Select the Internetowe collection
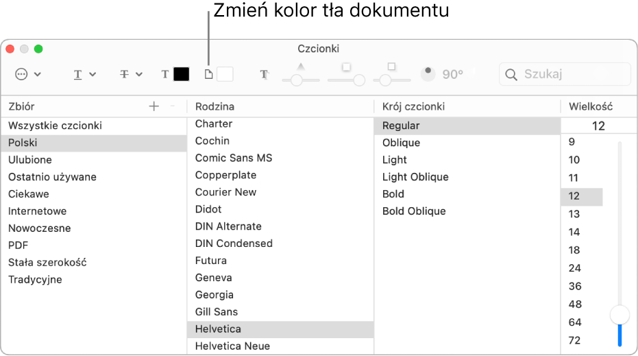Image resolution: width=638 pixels, height=356 pixels. (x=94, y=211)
